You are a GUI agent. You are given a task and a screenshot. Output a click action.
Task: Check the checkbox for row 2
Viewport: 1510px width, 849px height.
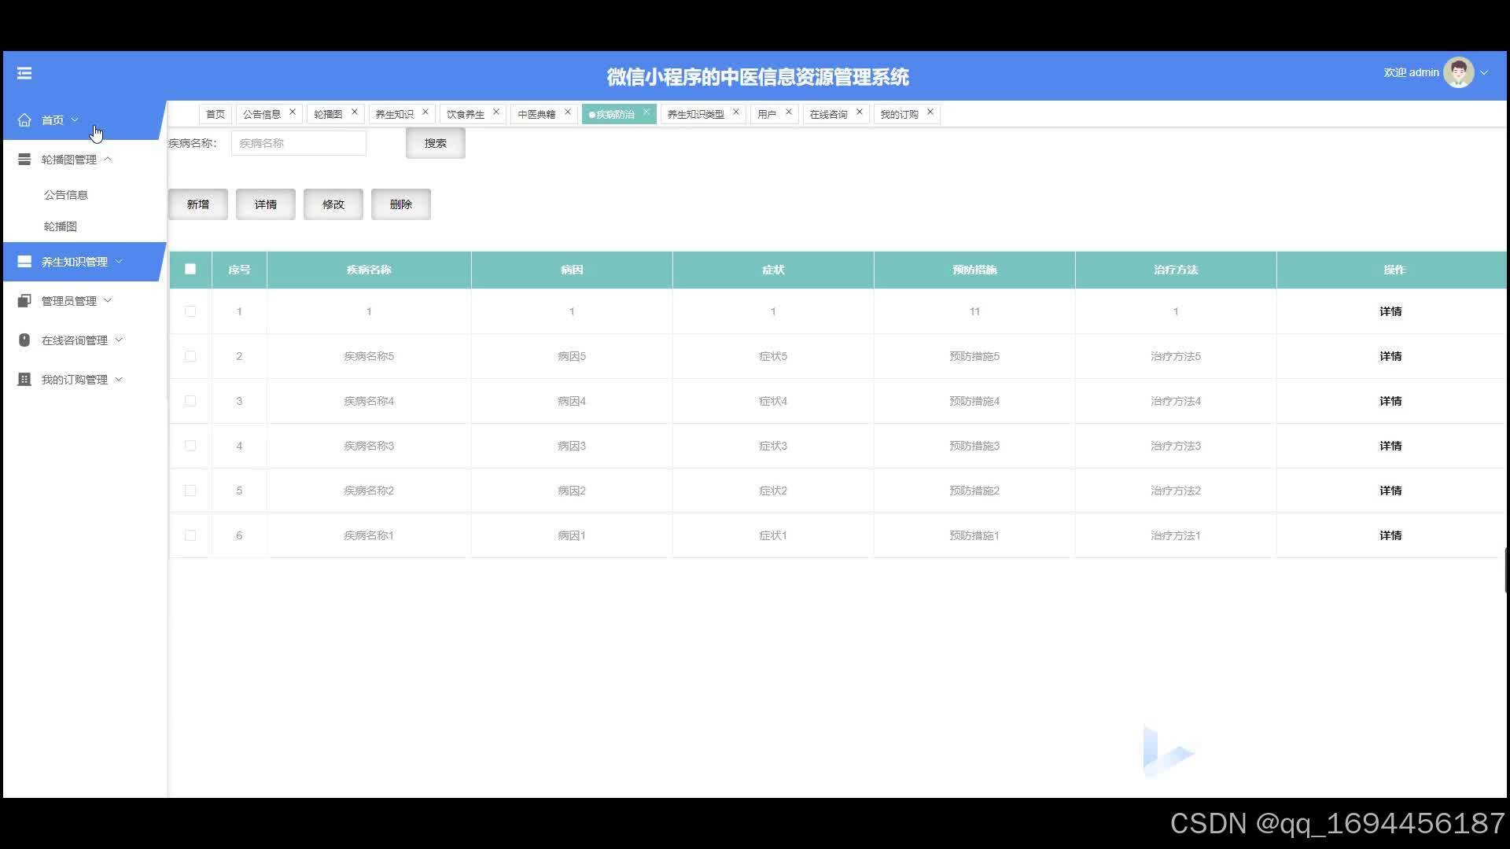point(190,356)
